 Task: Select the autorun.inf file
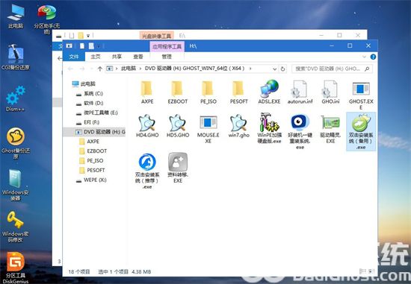coord(300,92)
